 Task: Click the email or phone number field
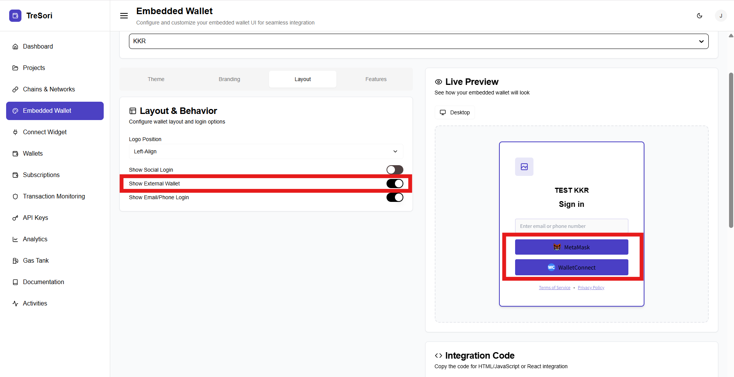click(x=571, y=226)
